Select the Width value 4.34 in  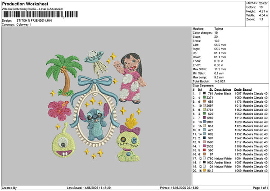(x=263, y=15)
